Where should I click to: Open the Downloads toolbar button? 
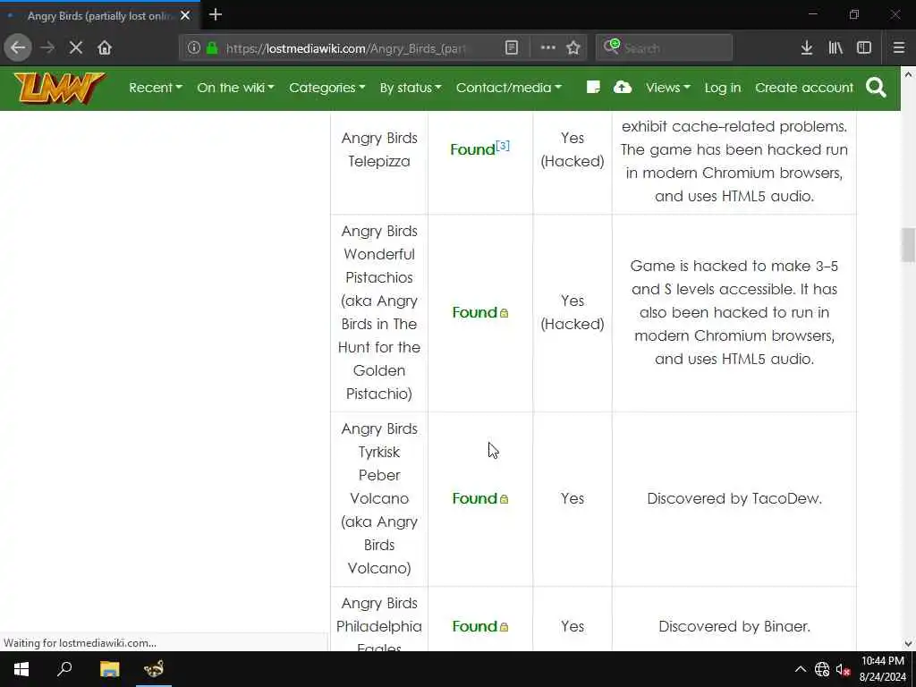point(807,48)
